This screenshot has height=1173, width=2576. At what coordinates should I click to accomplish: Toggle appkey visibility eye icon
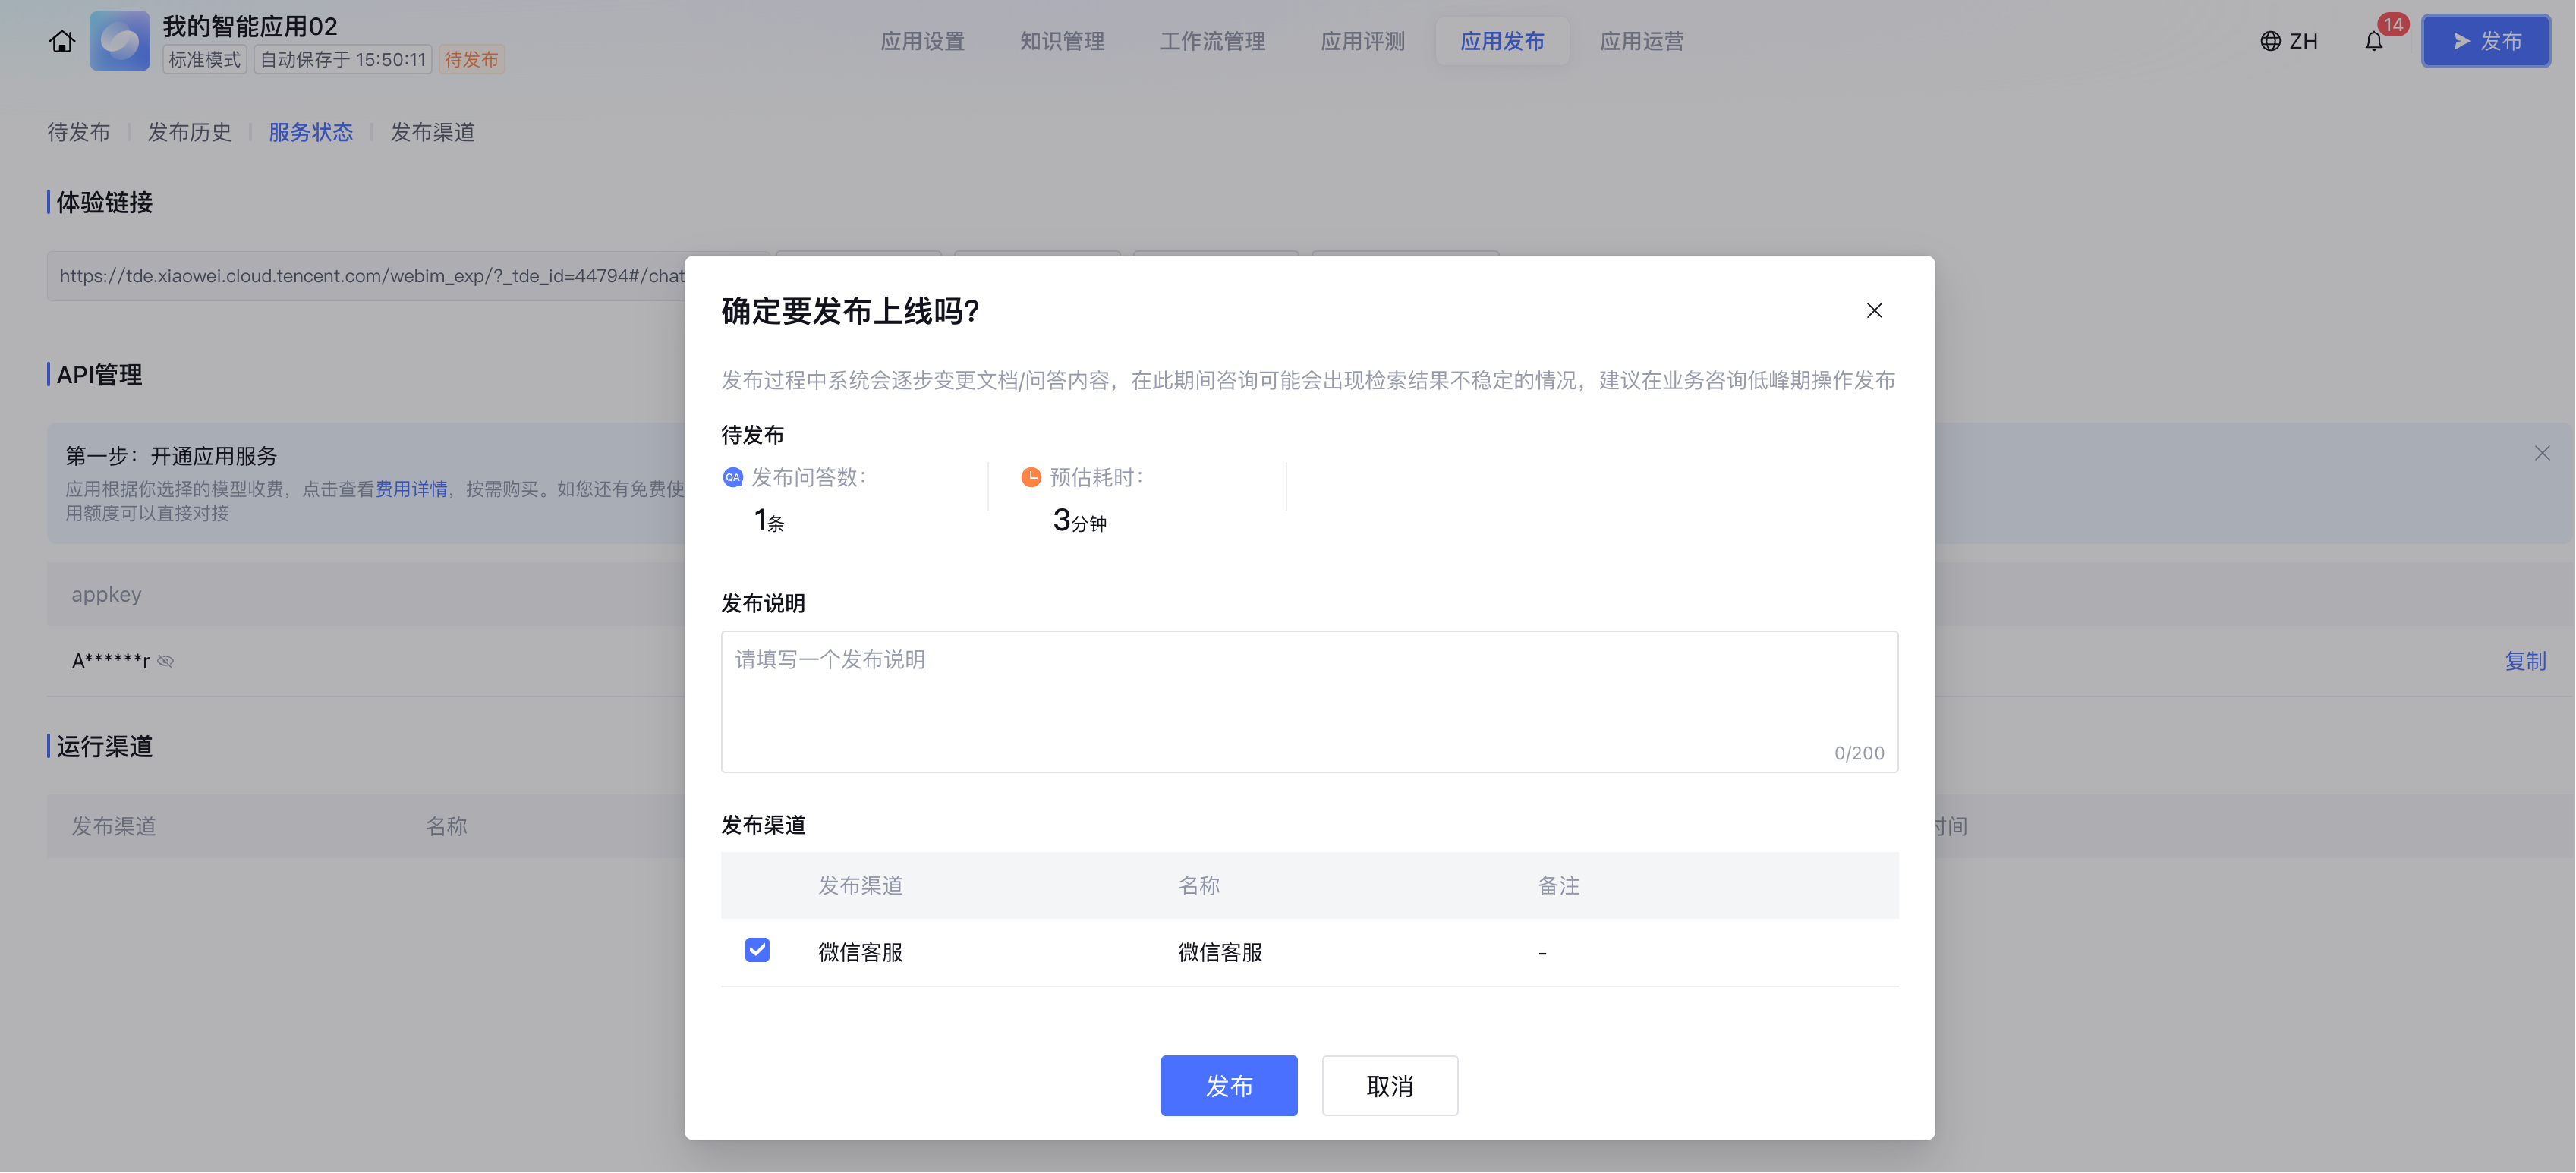pos(166,661)
